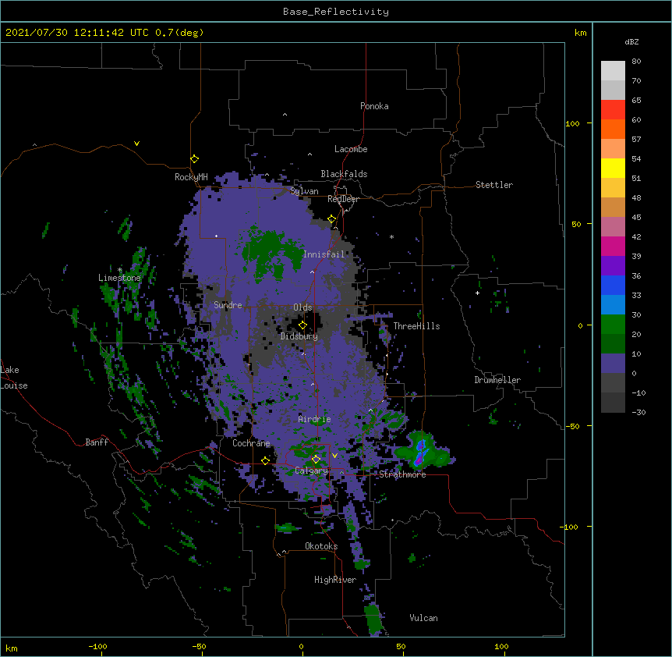Click the RedDeer city label
The image size is (672, 657).
pos(343,199)
